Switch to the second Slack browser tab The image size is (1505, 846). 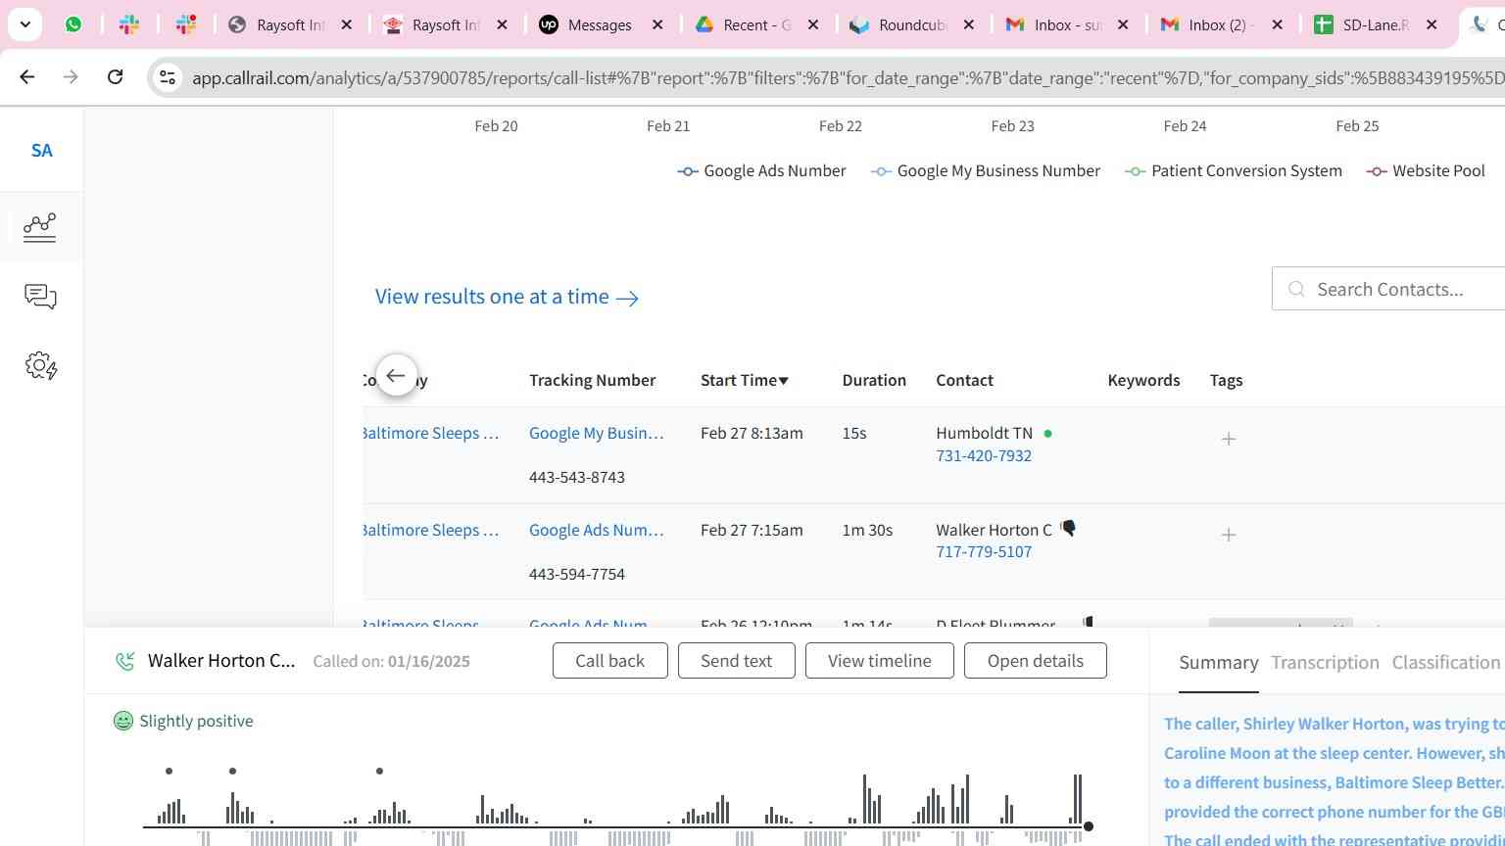tap(186, 24)
